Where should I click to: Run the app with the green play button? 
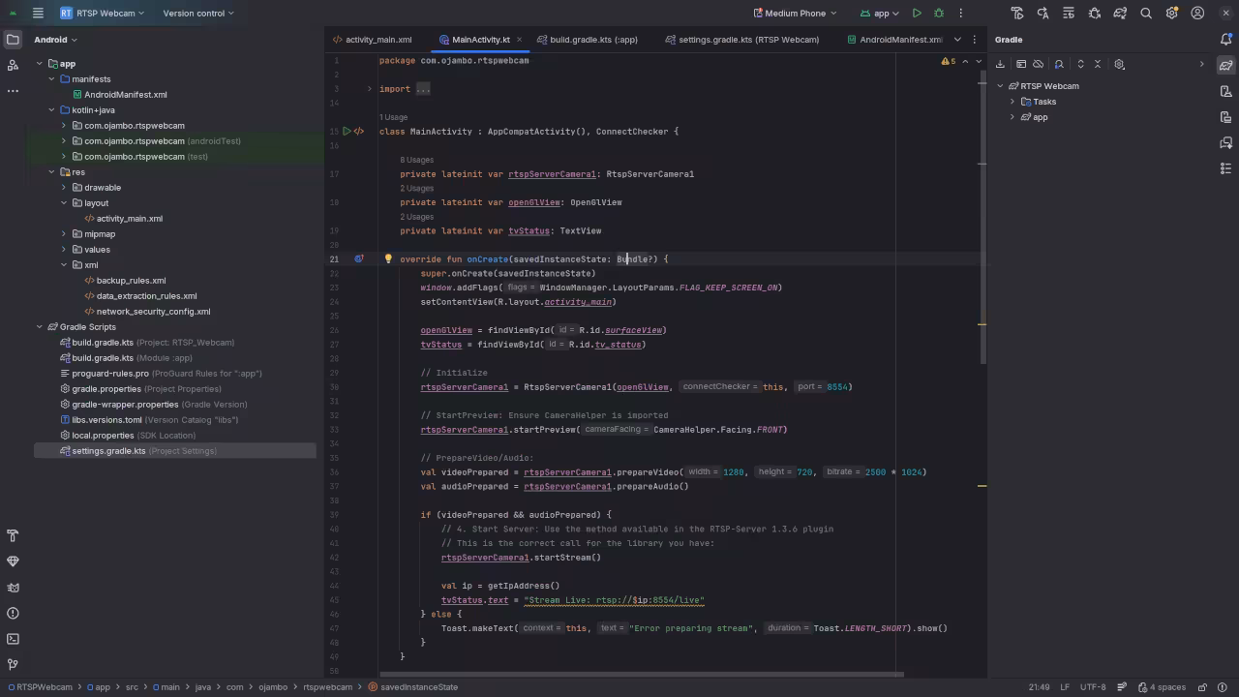917,14
